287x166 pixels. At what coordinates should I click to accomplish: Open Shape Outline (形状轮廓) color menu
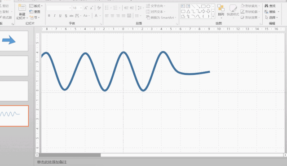click(250, 12)
